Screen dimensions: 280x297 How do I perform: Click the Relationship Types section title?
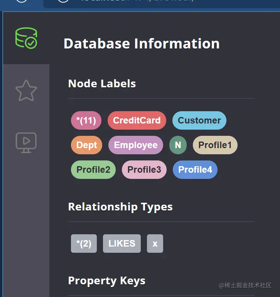pyautogui.click(x=120, y=207)
